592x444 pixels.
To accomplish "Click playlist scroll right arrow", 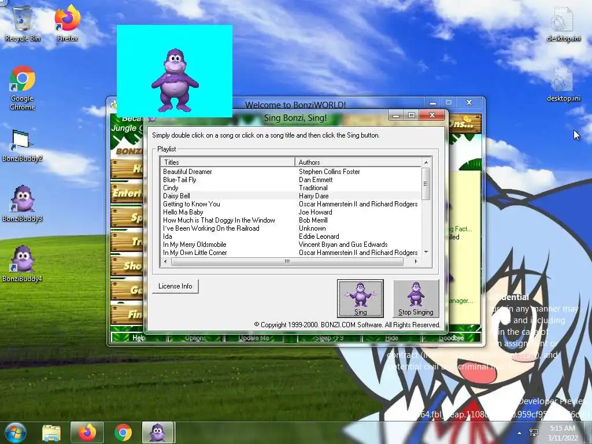I will [416, 261].
